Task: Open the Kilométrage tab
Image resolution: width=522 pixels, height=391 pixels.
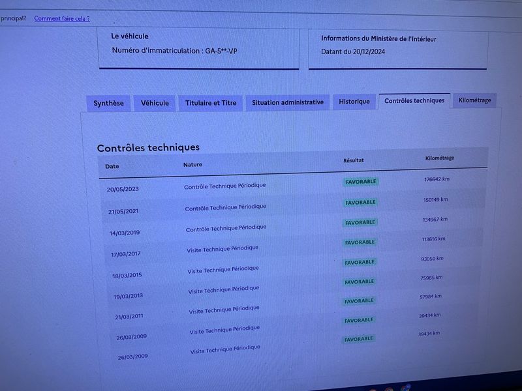Action: click(x=474, y=100)
